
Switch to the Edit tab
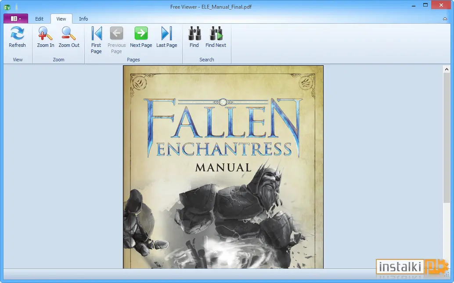coord(39,19)
